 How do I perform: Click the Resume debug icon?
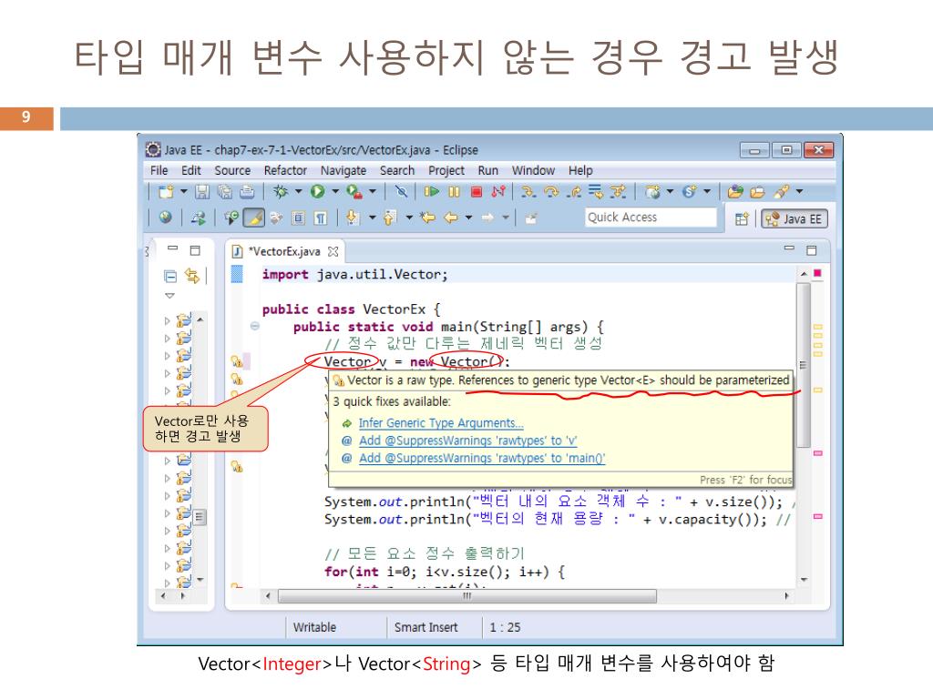click(x=431, y=191)
